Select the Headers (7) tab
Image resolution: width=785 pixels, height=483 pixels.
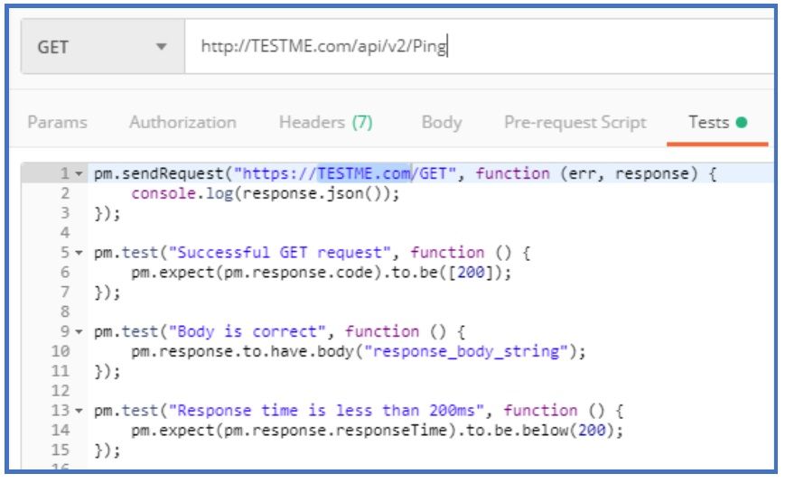click(x=325, y=123)
